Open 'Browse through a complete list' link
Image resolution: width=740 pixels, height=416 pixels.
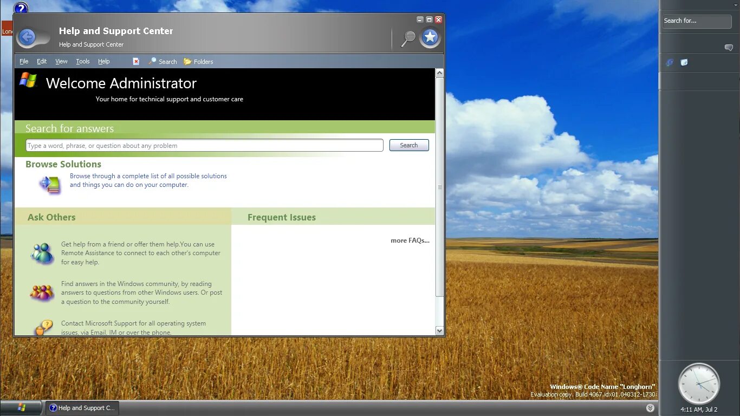(148, 180)
